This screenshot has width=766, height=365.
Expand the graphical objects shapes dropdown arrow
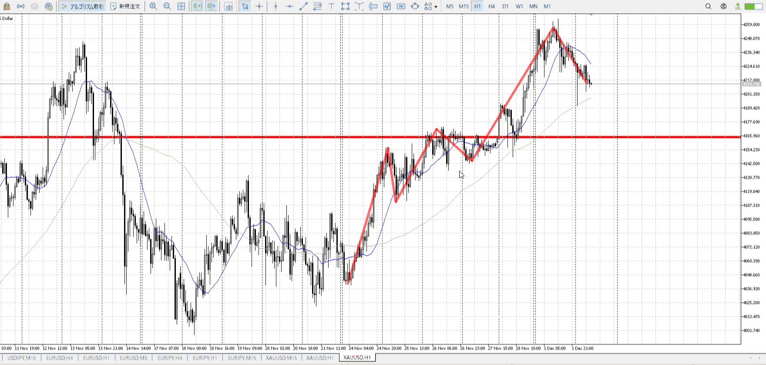pyautogui.click(x=436, y=7)
